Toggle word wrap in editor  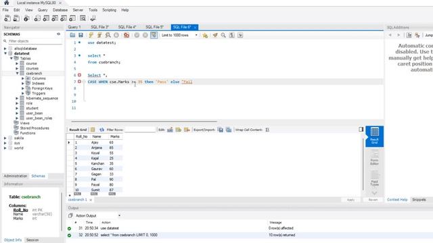coord(240,35)
